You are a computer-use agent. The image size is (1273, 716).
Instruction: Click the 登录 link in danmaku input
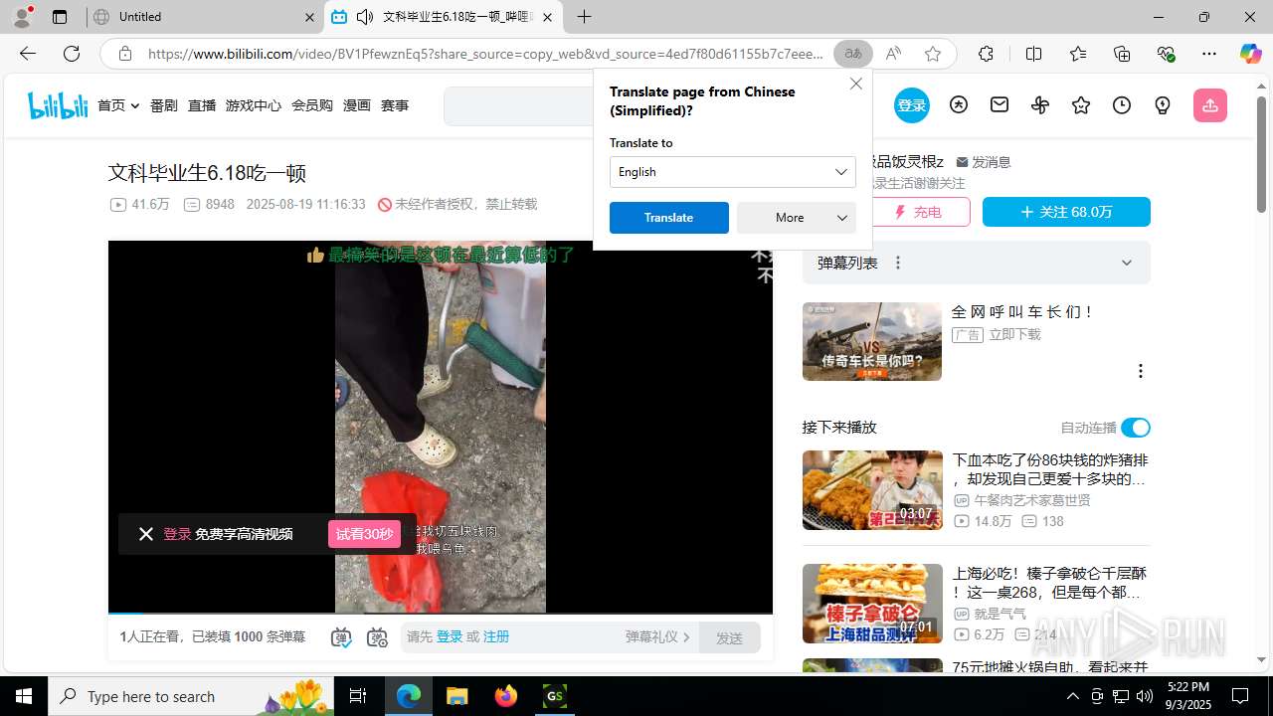(450, 637)
